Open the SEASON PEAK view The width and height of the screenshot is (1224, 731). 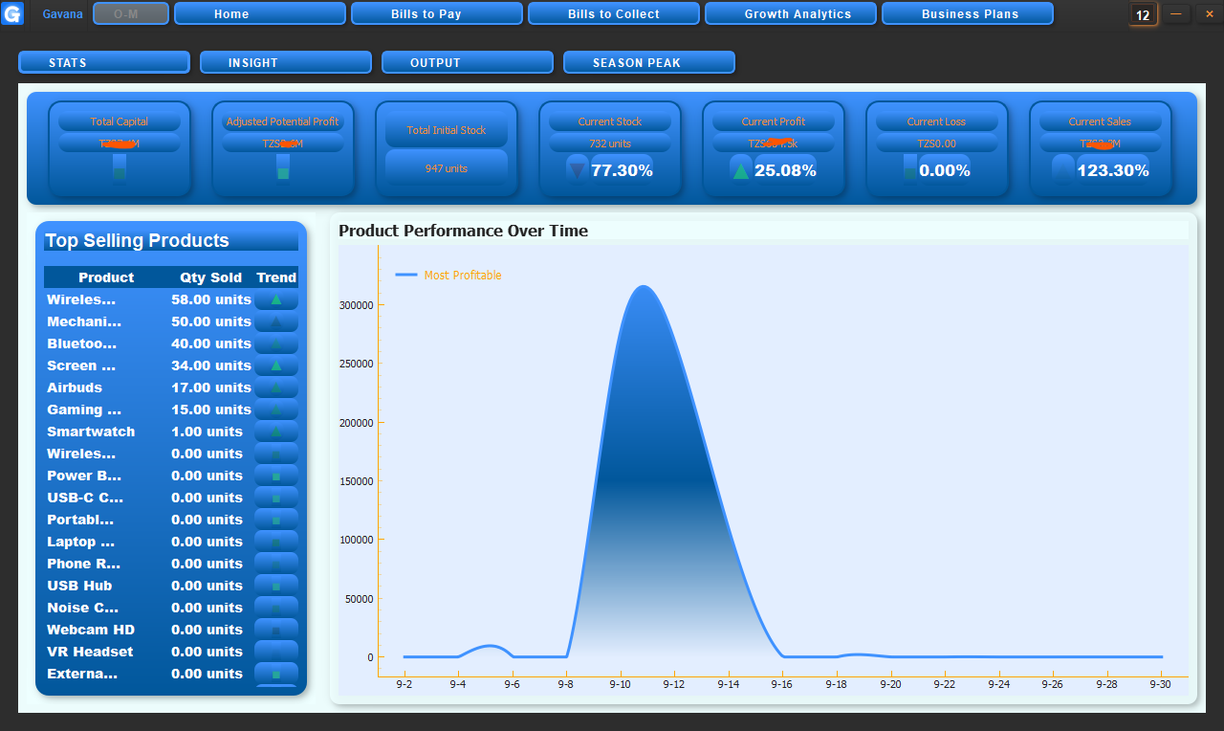coord(649,62)
